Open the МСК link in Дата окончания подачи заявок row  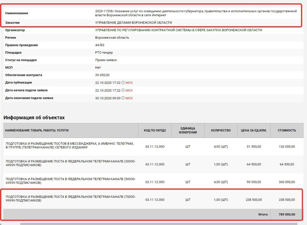pos(129,98)
